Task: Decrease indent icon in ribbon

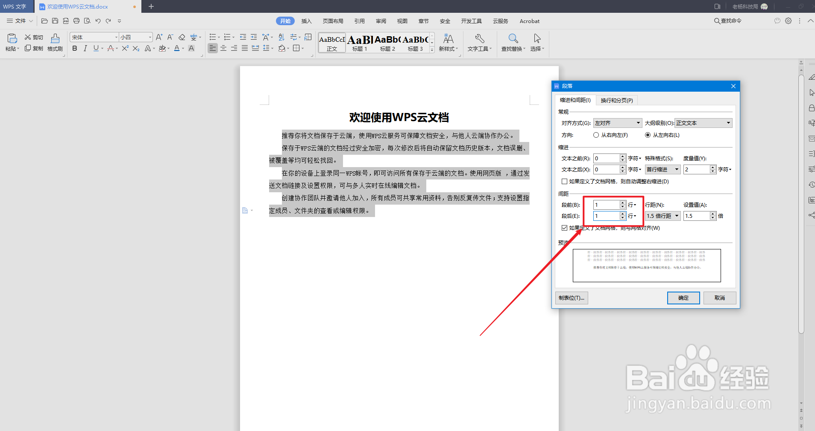Action: [243, 38]
